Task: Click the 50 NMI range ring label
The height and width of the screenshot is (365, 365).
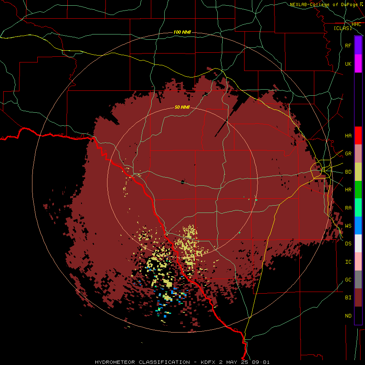Action: (182, 107)
